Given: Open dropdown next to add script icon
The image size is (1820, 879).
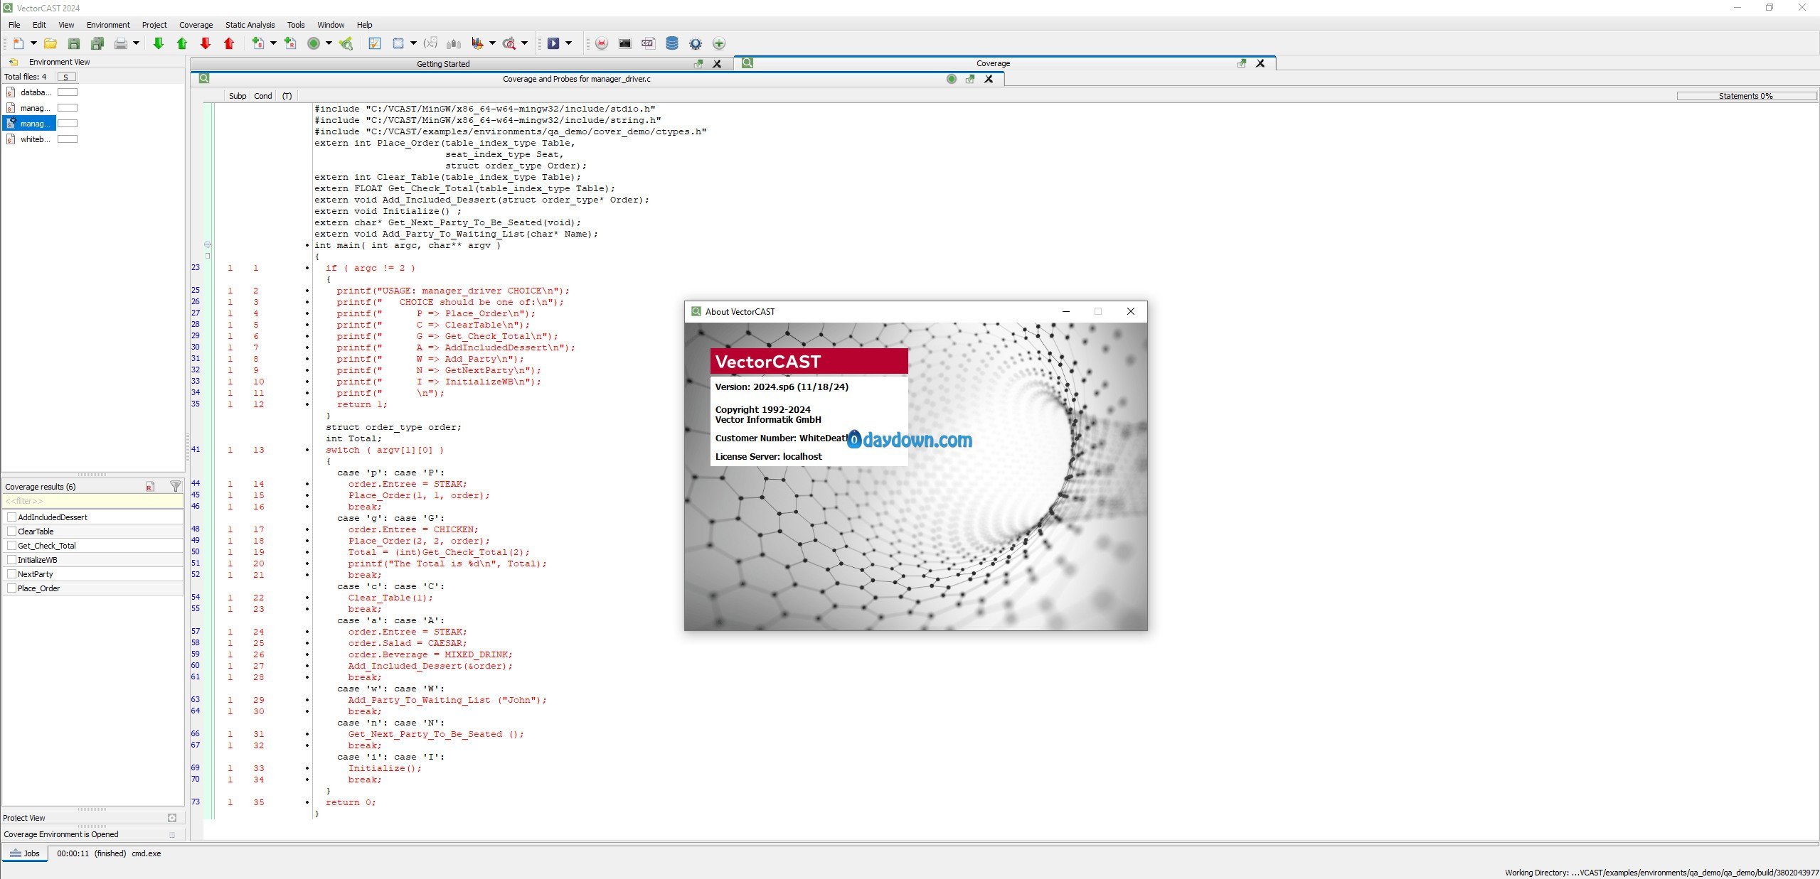Looking at the screenshot, I should tap(273, 43).
